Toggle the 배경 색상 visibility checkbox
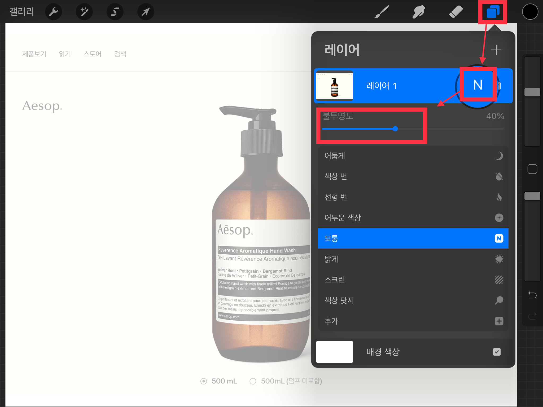 pos(497,352)
